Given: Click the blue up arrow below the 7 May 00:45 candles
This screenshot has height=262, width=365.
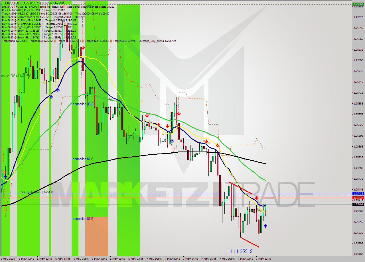Looking at the screenshot, I should (x=172, y=141).
